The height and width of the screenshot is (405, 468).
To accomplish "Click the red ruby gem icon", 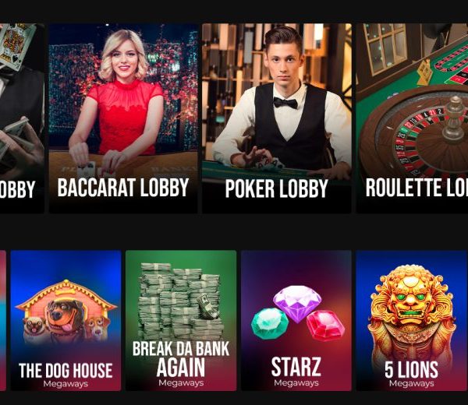I will coord(325,324).
